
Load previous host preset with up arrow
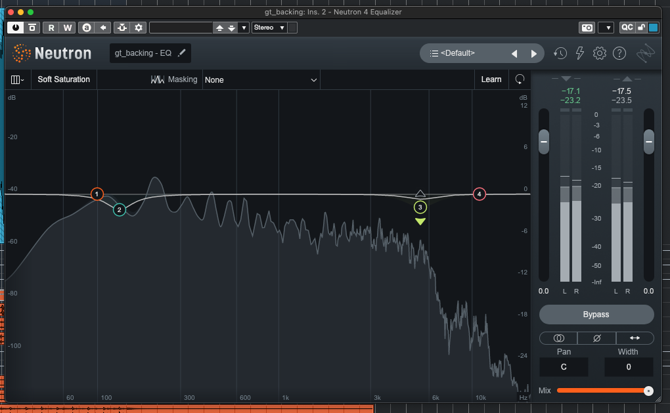pyautogui.click(x=219, y=28)
